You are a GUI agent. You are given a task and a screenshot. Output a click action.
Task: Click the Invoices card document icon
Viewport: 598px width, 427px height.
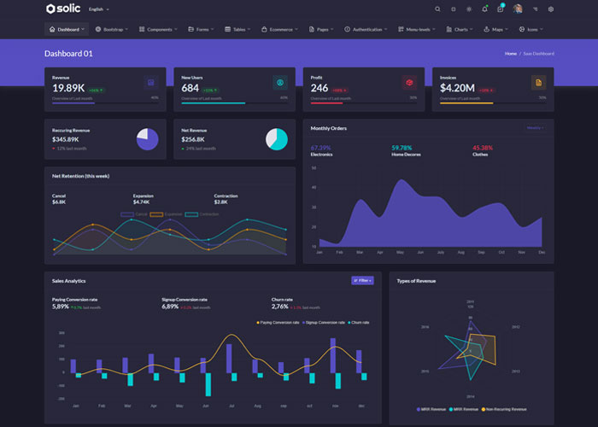[x=538, y=83]
